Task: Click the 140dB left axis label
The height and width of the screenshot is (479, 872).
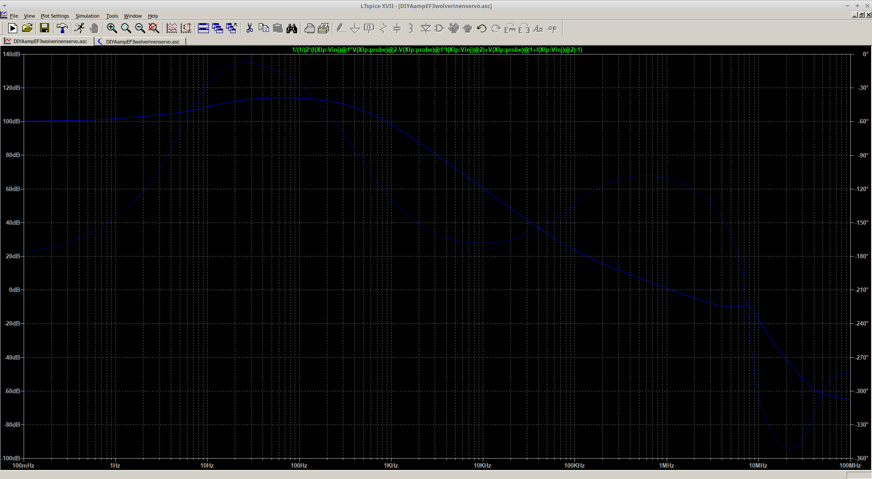Action: click(x=11, y=54)
